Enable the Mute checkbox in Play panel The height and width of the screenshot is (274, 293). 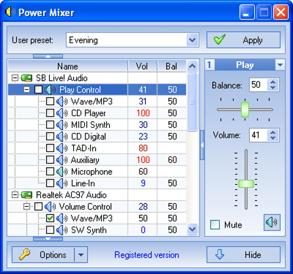215,225
